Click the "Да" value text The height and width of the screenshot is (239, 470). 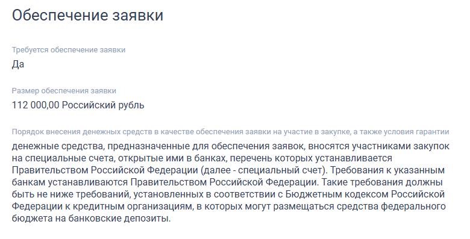[x=18, y=64]
